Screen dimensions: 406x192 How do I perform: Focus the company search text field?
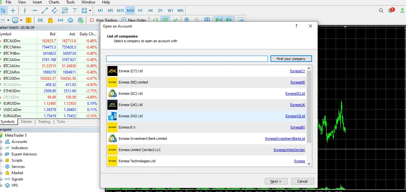click(187, 59)
